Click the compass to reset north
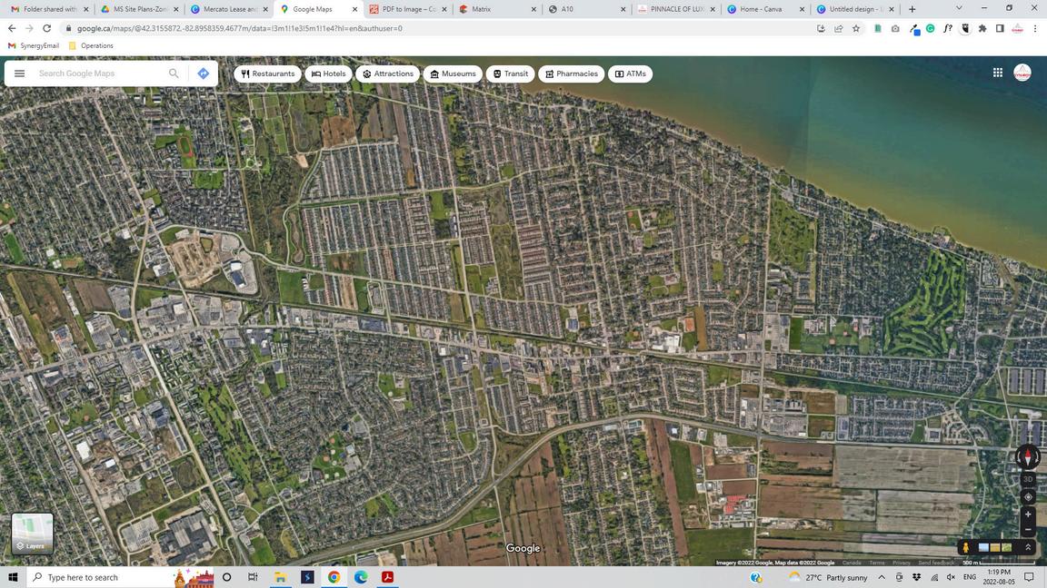Image resolution: width=1047 pixels, height=588 pixels. click(x=1028, y=457)
